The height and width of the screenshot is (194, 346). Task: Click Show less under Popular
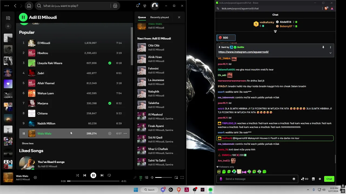click(28, 143)
